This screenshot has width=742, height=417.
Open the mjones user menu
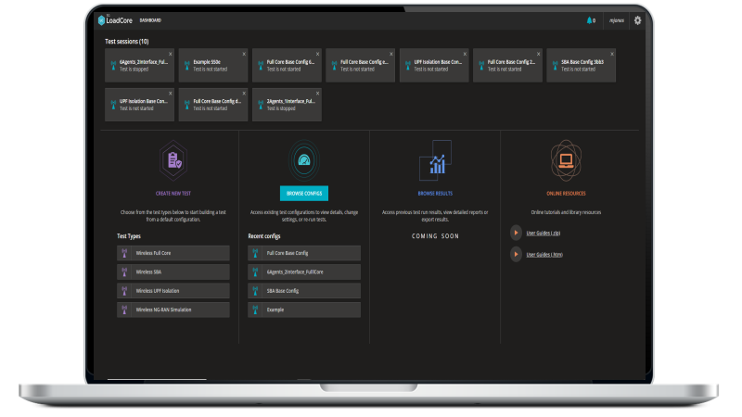point(615,19)
